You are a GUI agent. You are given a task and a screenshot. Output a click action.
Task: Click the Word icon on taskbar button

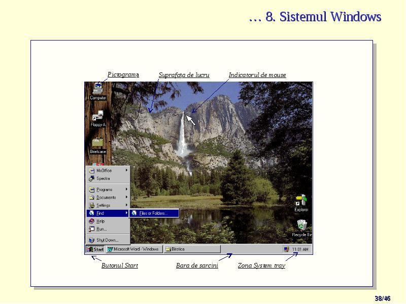coord(110,249)
